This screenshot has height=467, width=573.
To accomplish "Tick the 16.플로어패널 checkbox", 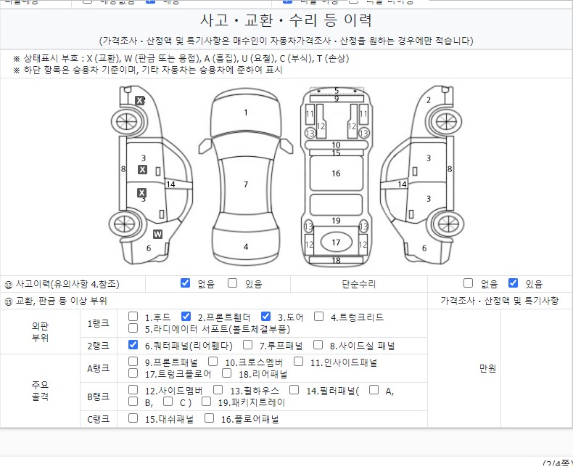I will click(x=210, y=418).
